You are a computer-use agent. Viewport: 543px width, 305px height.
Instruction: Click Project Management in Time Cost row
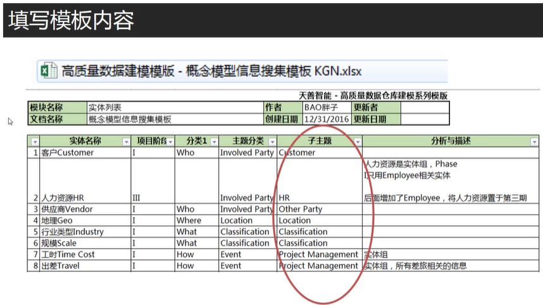pyautogui.click(x=320, y=254)
